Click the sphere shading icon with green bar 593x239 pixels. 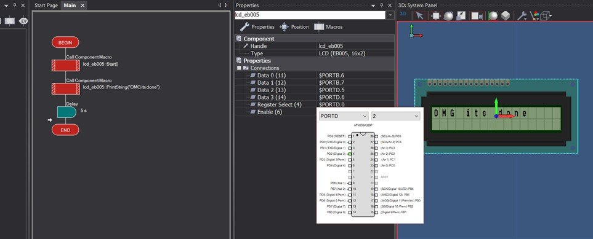(493, 16)
